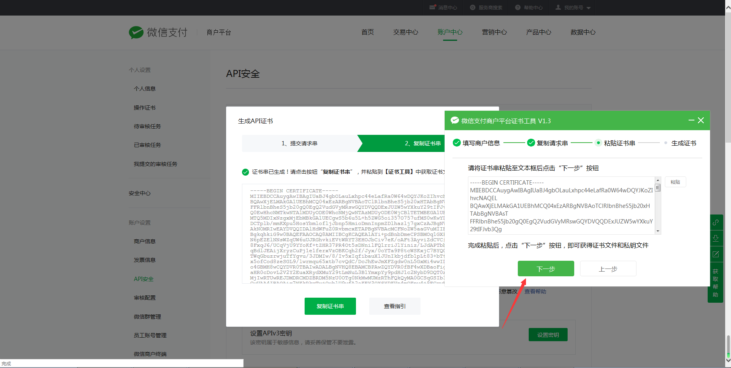Click the green check icon beside 证书串已生成
Screen dimensions: 731x368
[x=245, y=172]
